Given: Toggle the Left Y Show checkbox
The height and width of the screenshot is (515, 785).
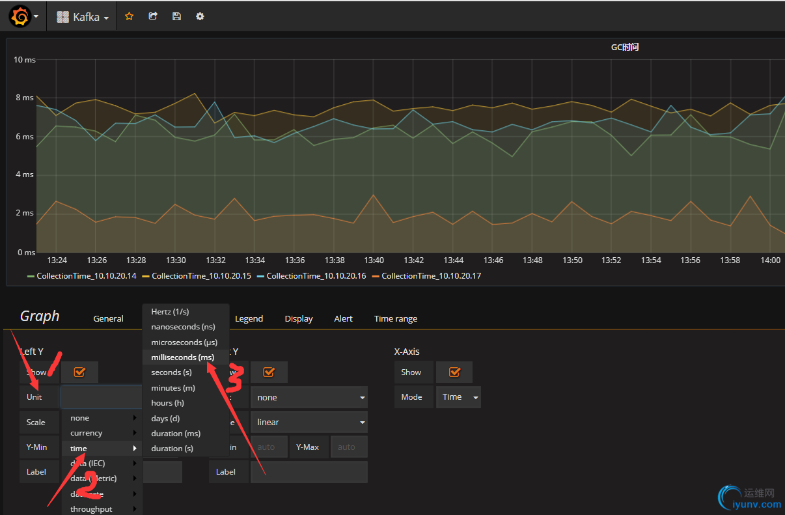Looking at the screenshot, I should pyautogui.click(x=79, y=372).
